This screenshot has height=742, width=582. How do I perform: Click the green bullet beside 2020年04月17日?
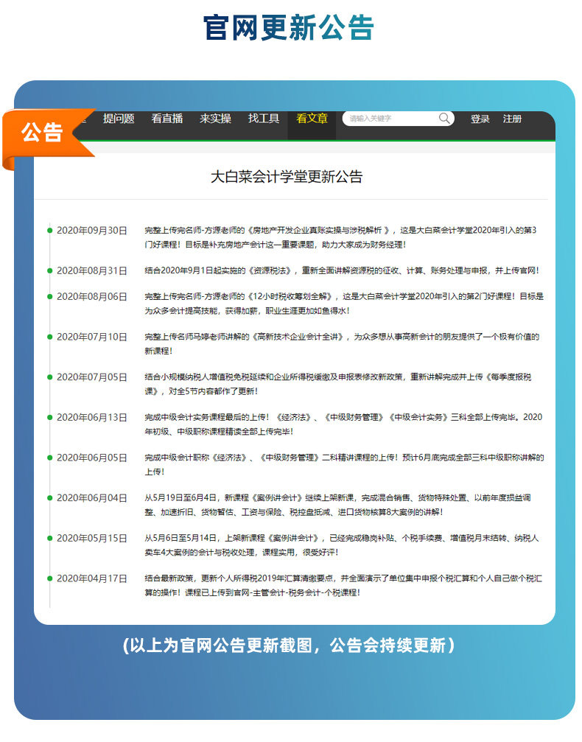[49, 578]
